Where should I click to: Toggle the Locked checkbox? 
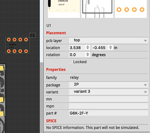click(71, 62)
